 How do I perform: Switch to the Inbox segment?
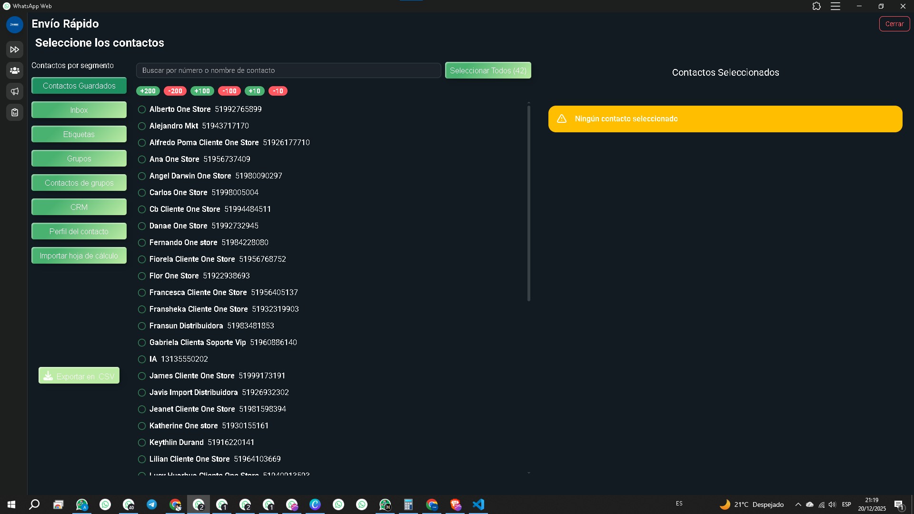(79, 110)
